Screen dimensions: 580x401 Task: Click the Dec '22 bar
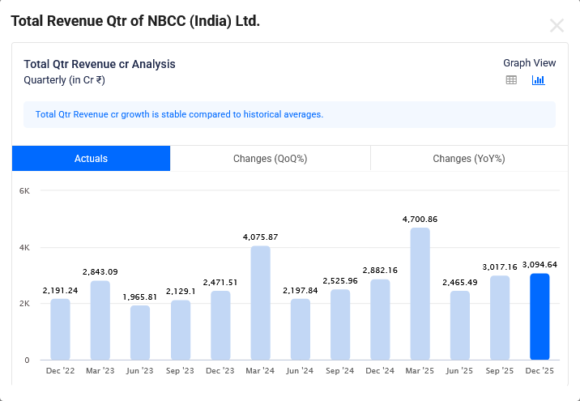[x=60, y=329]
